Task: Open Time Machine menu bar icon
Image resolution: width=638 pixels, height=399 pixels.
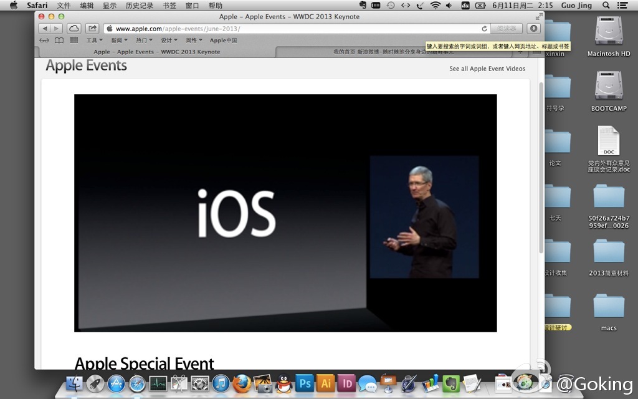Action: tap(391, 5)
